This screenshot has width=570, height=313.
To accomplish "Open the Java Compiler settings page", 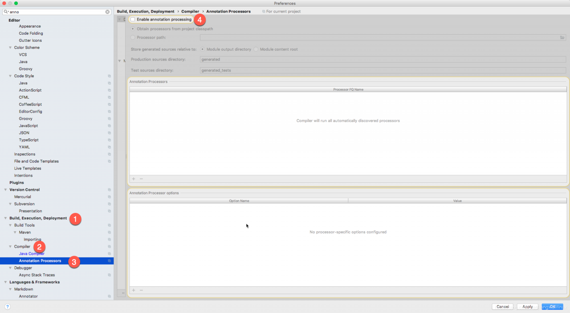I will [x=32, y=254].
